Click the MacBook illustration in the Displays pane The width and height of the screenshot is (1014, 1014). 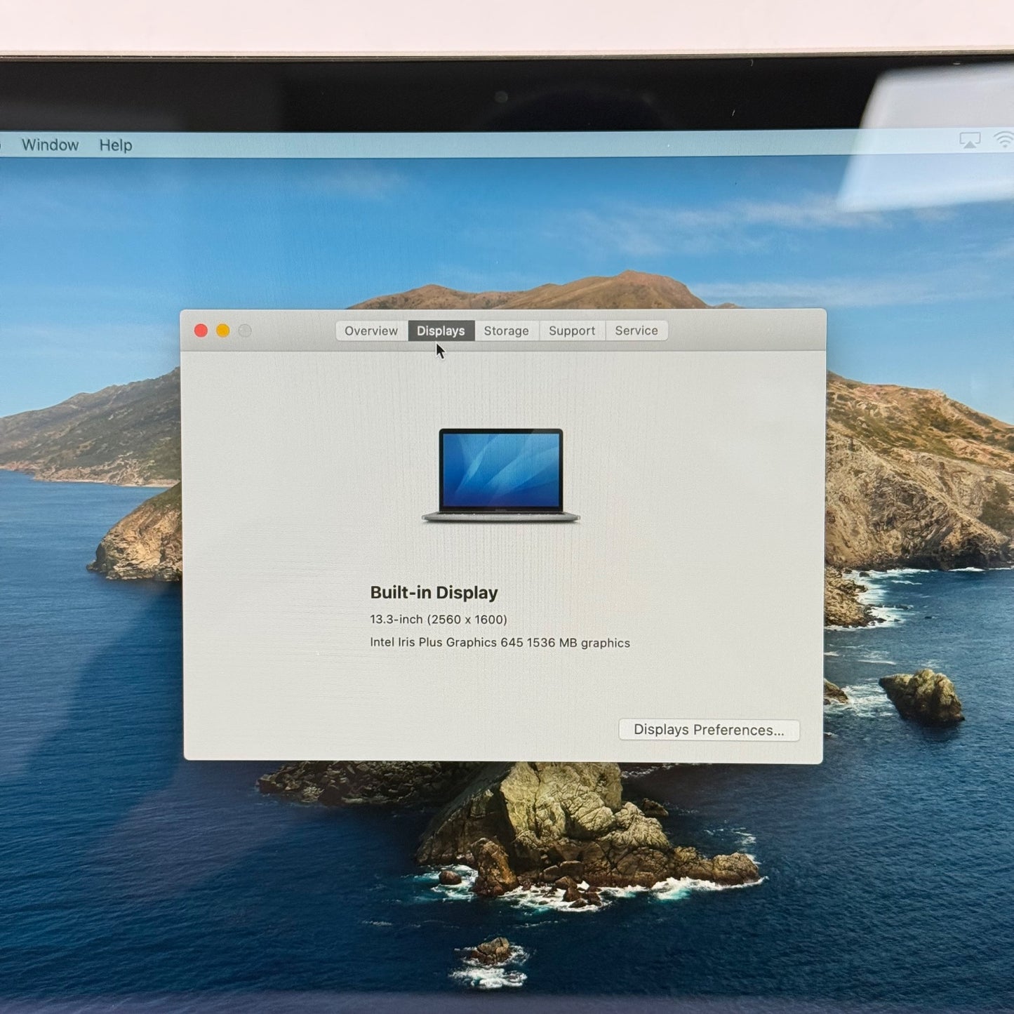click(500, 475)
